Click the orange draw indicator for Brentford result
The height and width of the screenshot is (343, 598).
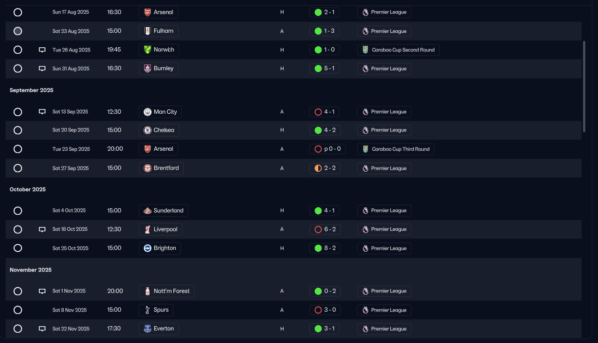tap(318, 168)
